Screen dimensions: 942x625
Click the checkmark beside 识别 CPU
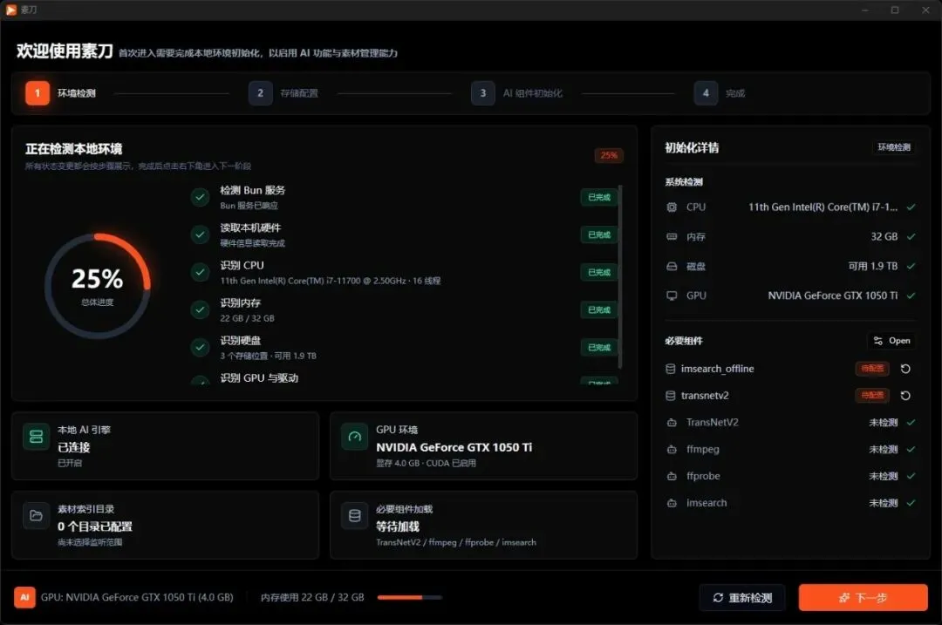point(200,273)
